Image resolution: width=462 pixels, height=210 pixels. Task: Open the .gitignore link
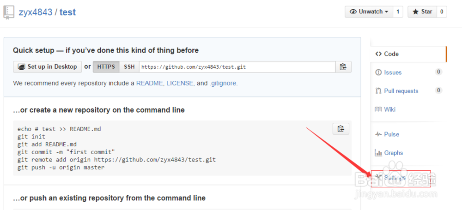pyautogui.click(x=223, y=84)
